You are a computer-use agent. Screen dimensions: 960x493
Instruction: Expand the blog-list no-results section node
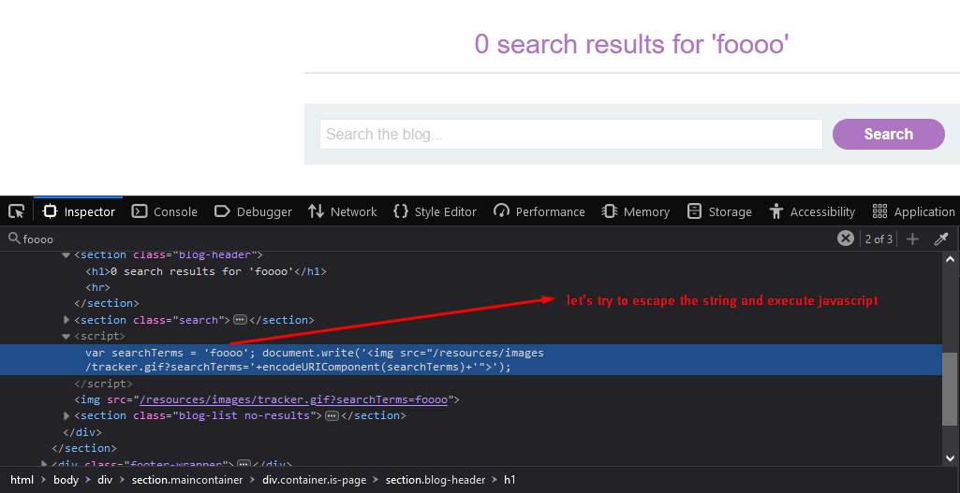pos(66,415)
